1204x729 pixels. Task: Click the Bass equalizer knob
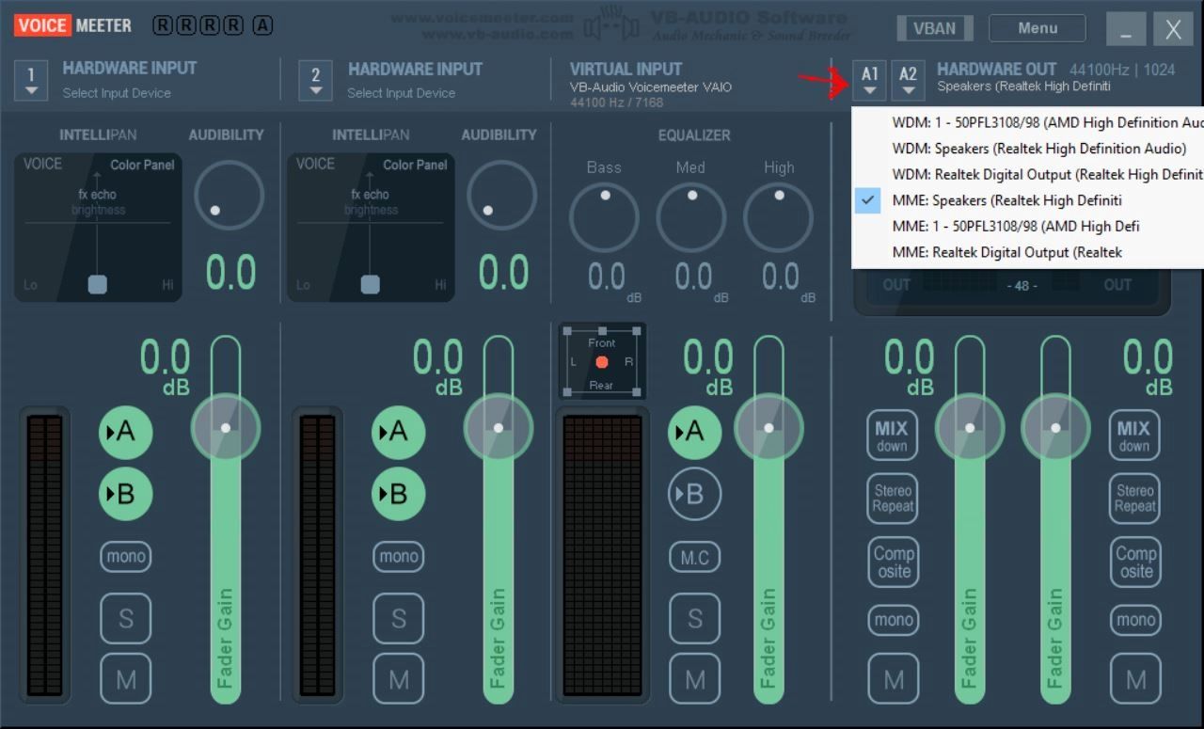click(x=605, y=218)
